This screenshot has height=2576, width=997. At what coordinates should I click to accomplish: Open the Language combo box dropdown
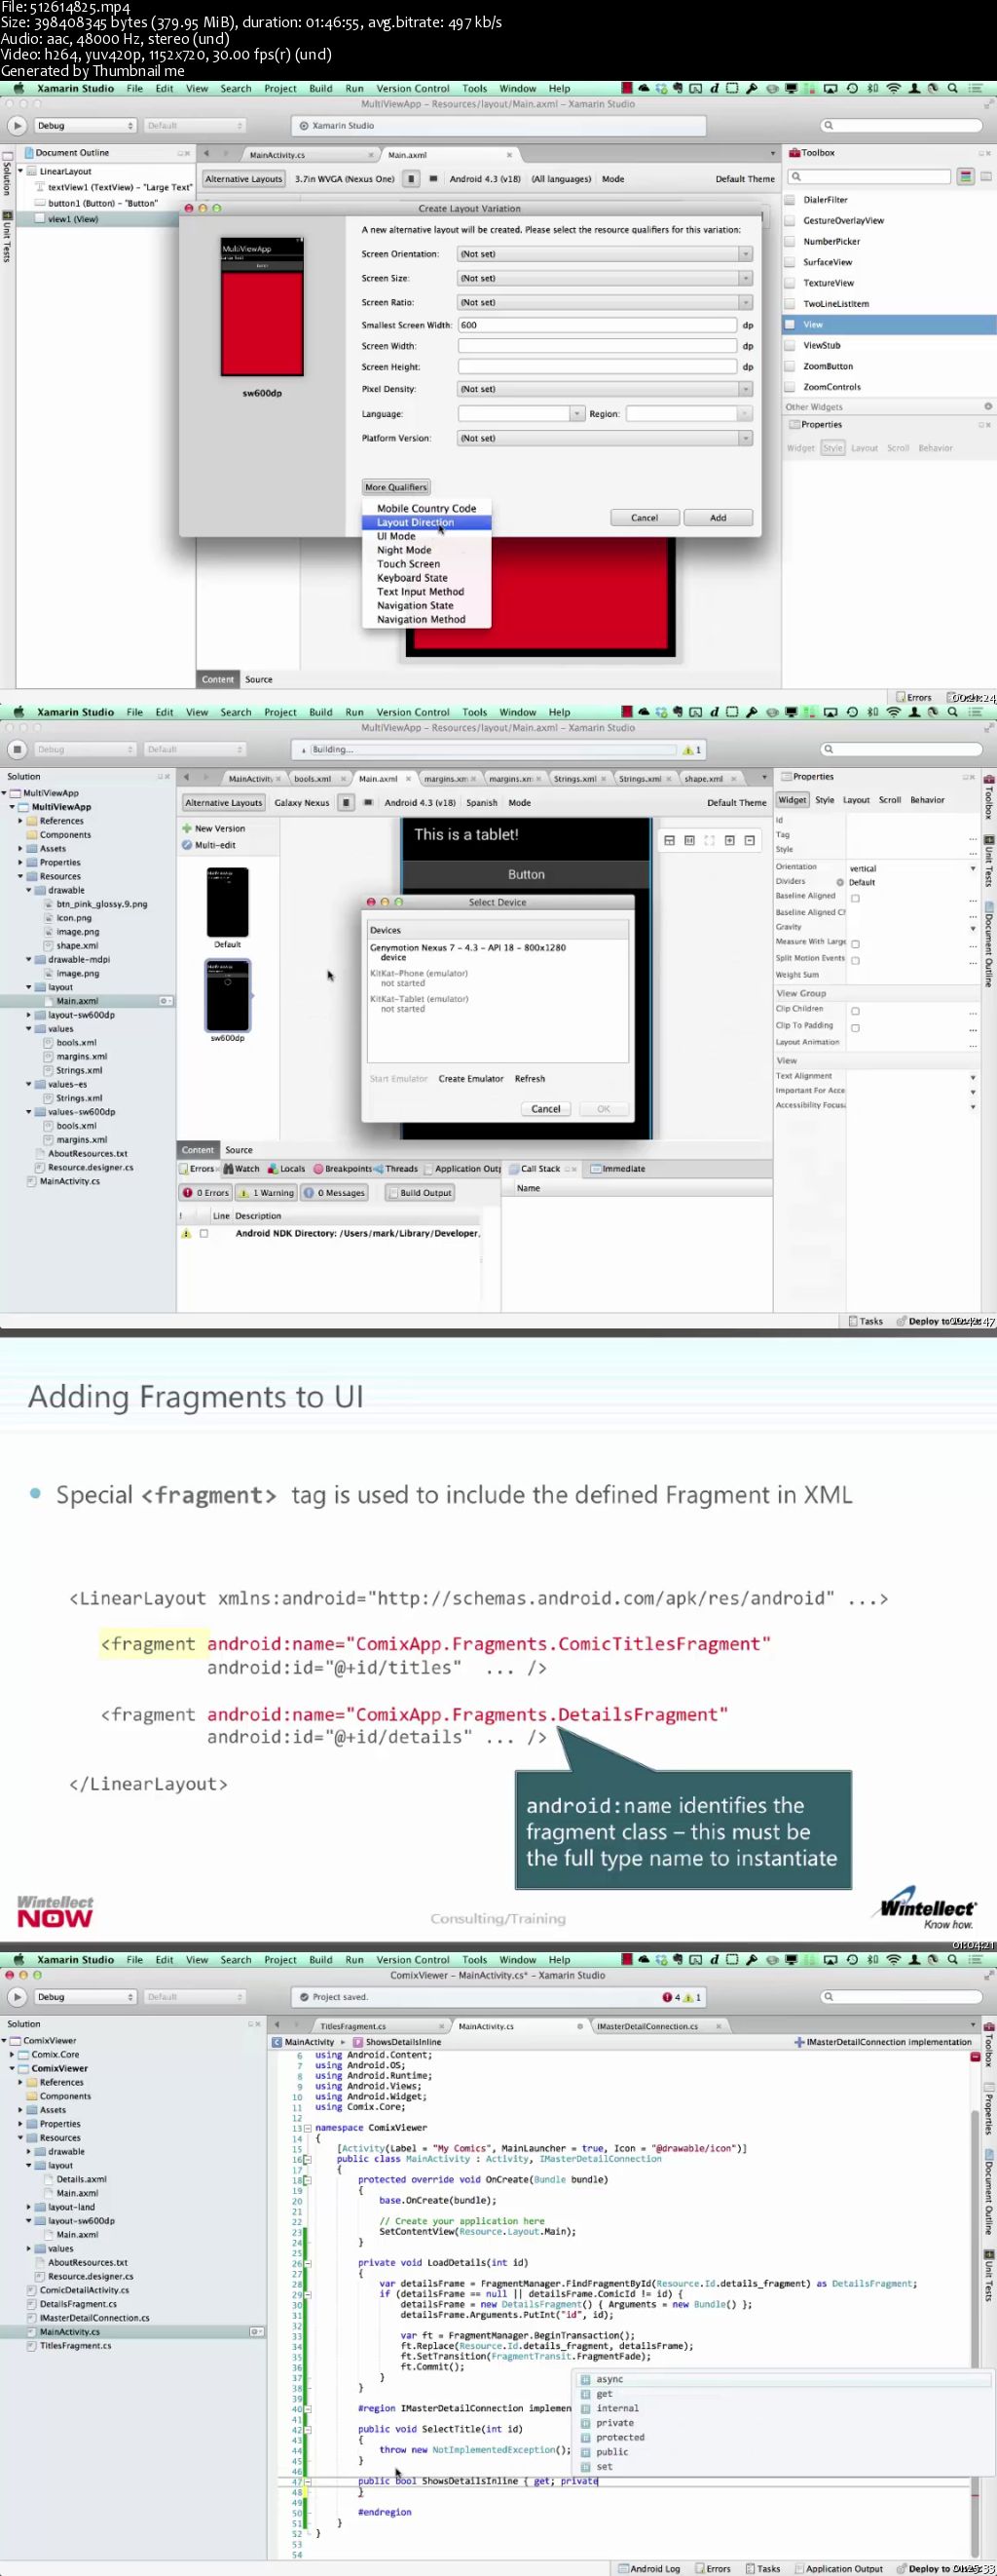pos(576,414)
